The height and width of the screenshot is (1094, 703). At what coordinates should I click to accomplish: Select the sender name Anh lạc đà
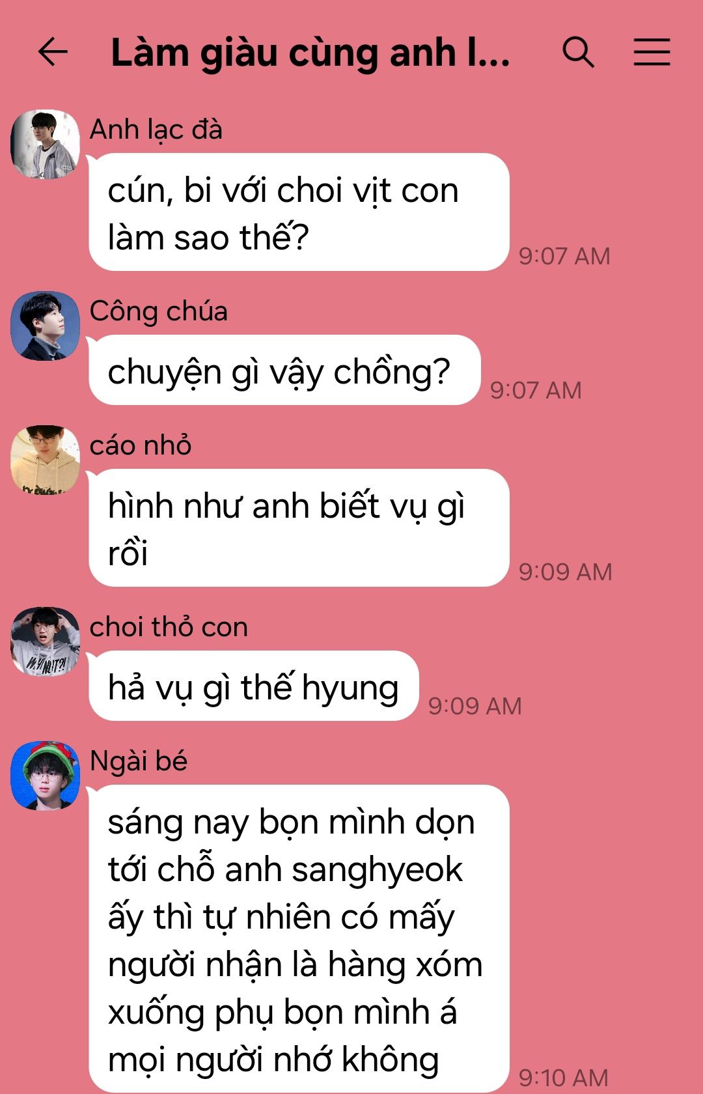pos(156,130)
